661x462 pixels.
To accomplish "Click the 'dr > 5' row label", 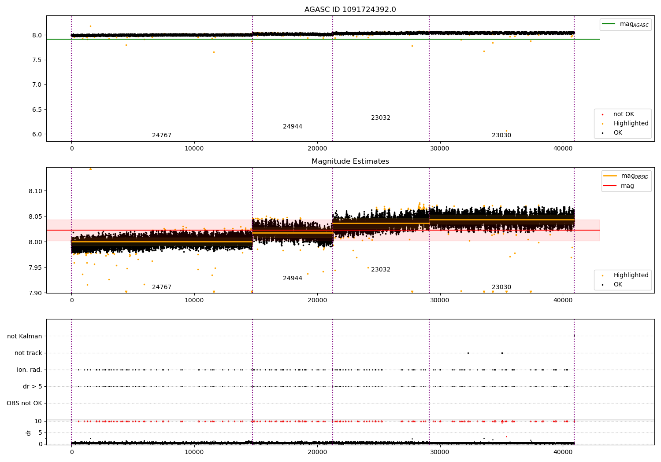I will (33, 387).
